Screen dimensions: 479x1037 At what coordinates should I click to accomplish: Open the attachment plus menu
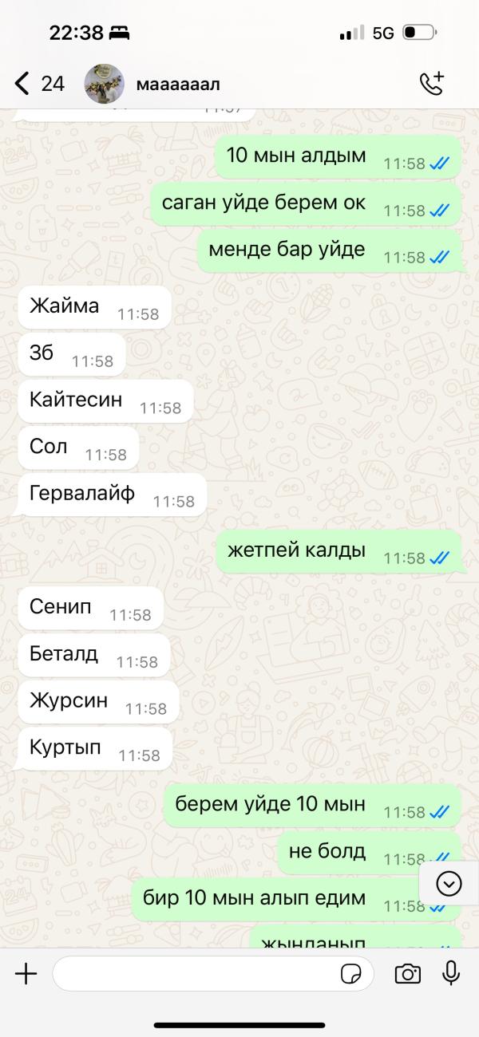(26, 973)
